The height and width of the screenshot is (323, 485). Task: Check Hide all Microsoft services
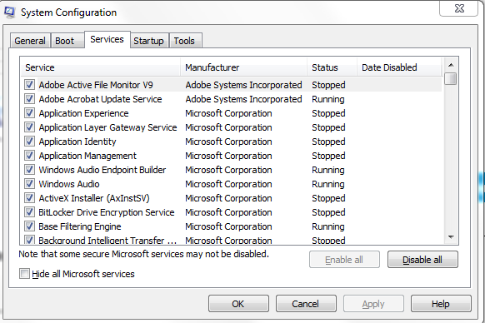pyautogui.click(x=24, y=274)
